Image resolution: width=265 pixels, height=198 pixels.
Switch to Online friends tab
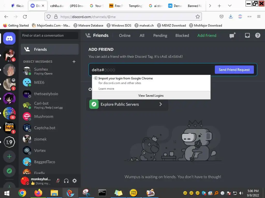(125, 36)
